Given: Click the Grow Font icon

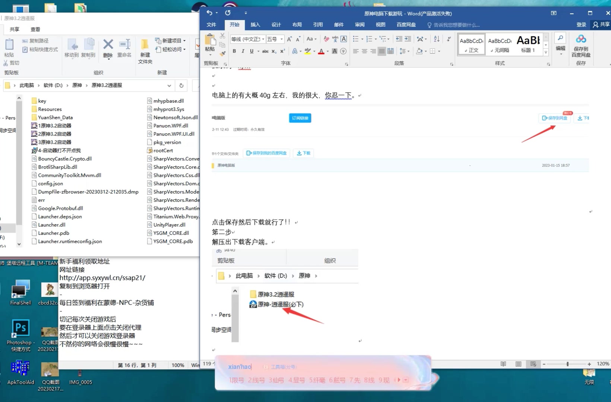Looking at the screenshot, I should 289,39.
